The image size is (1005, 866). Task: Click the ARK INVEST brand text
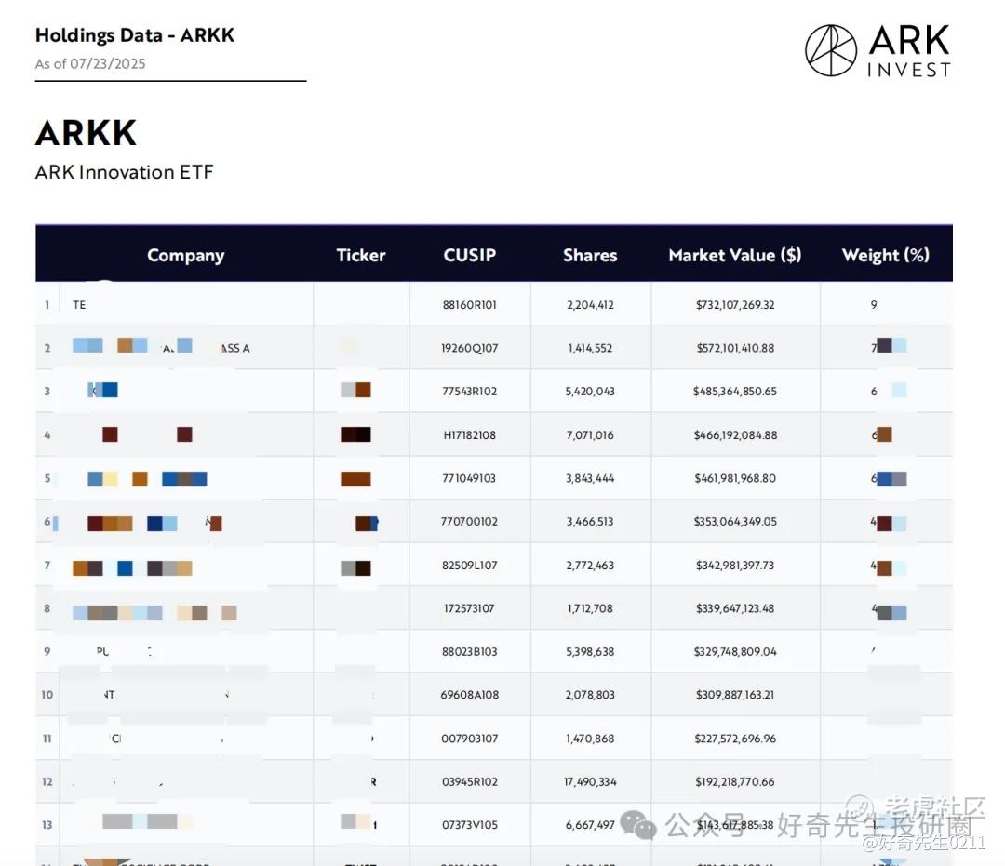coord(908,51)
